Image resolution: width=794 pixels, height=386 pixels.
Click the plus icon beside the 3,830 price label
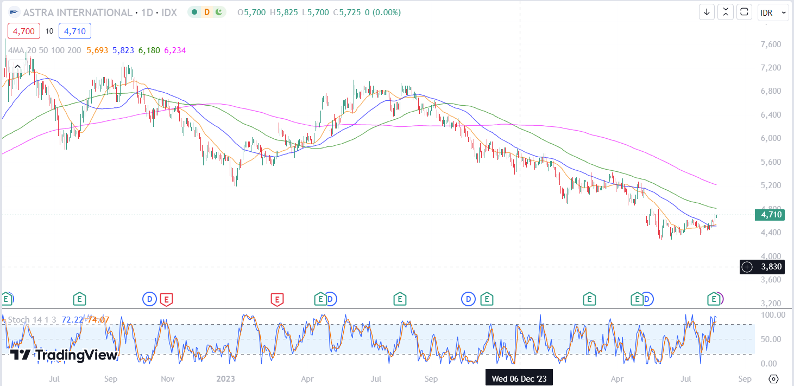click(747, 267)
